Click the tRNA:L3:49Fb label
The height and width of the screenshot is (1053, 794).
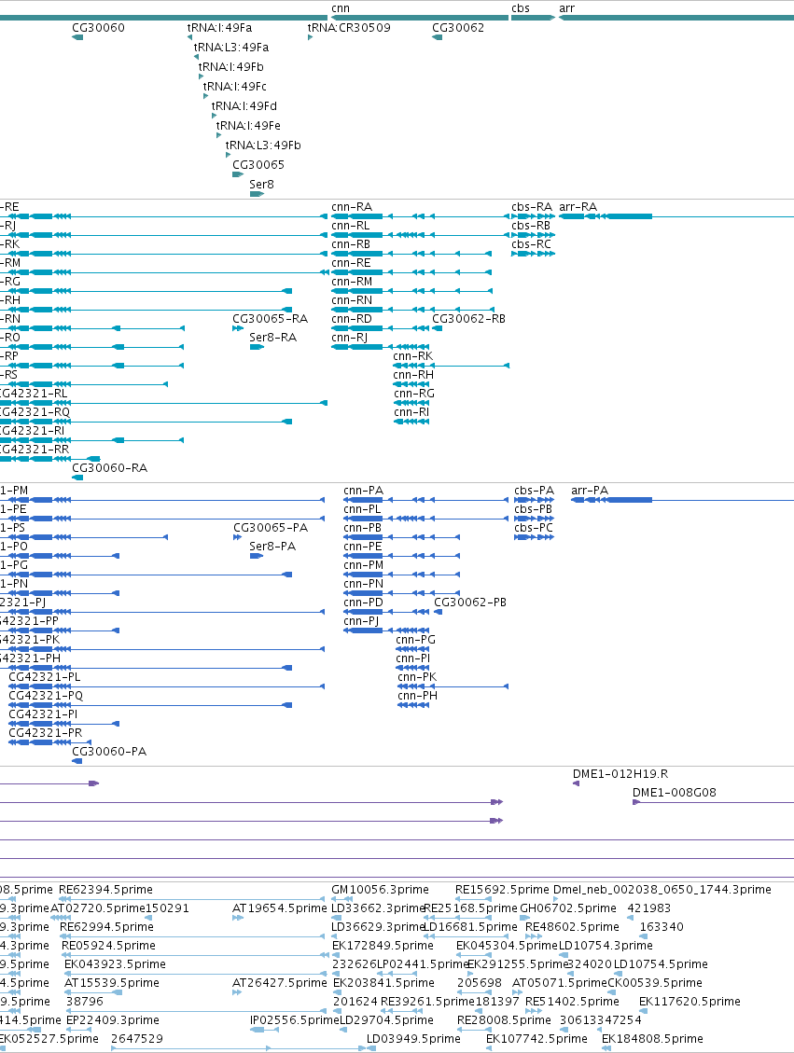[263, 145]
